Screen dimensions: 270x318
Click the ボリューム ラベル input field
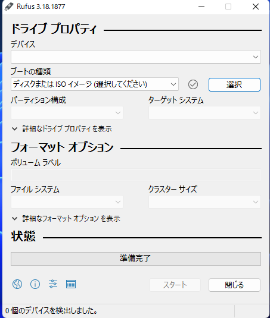[136, 175]
